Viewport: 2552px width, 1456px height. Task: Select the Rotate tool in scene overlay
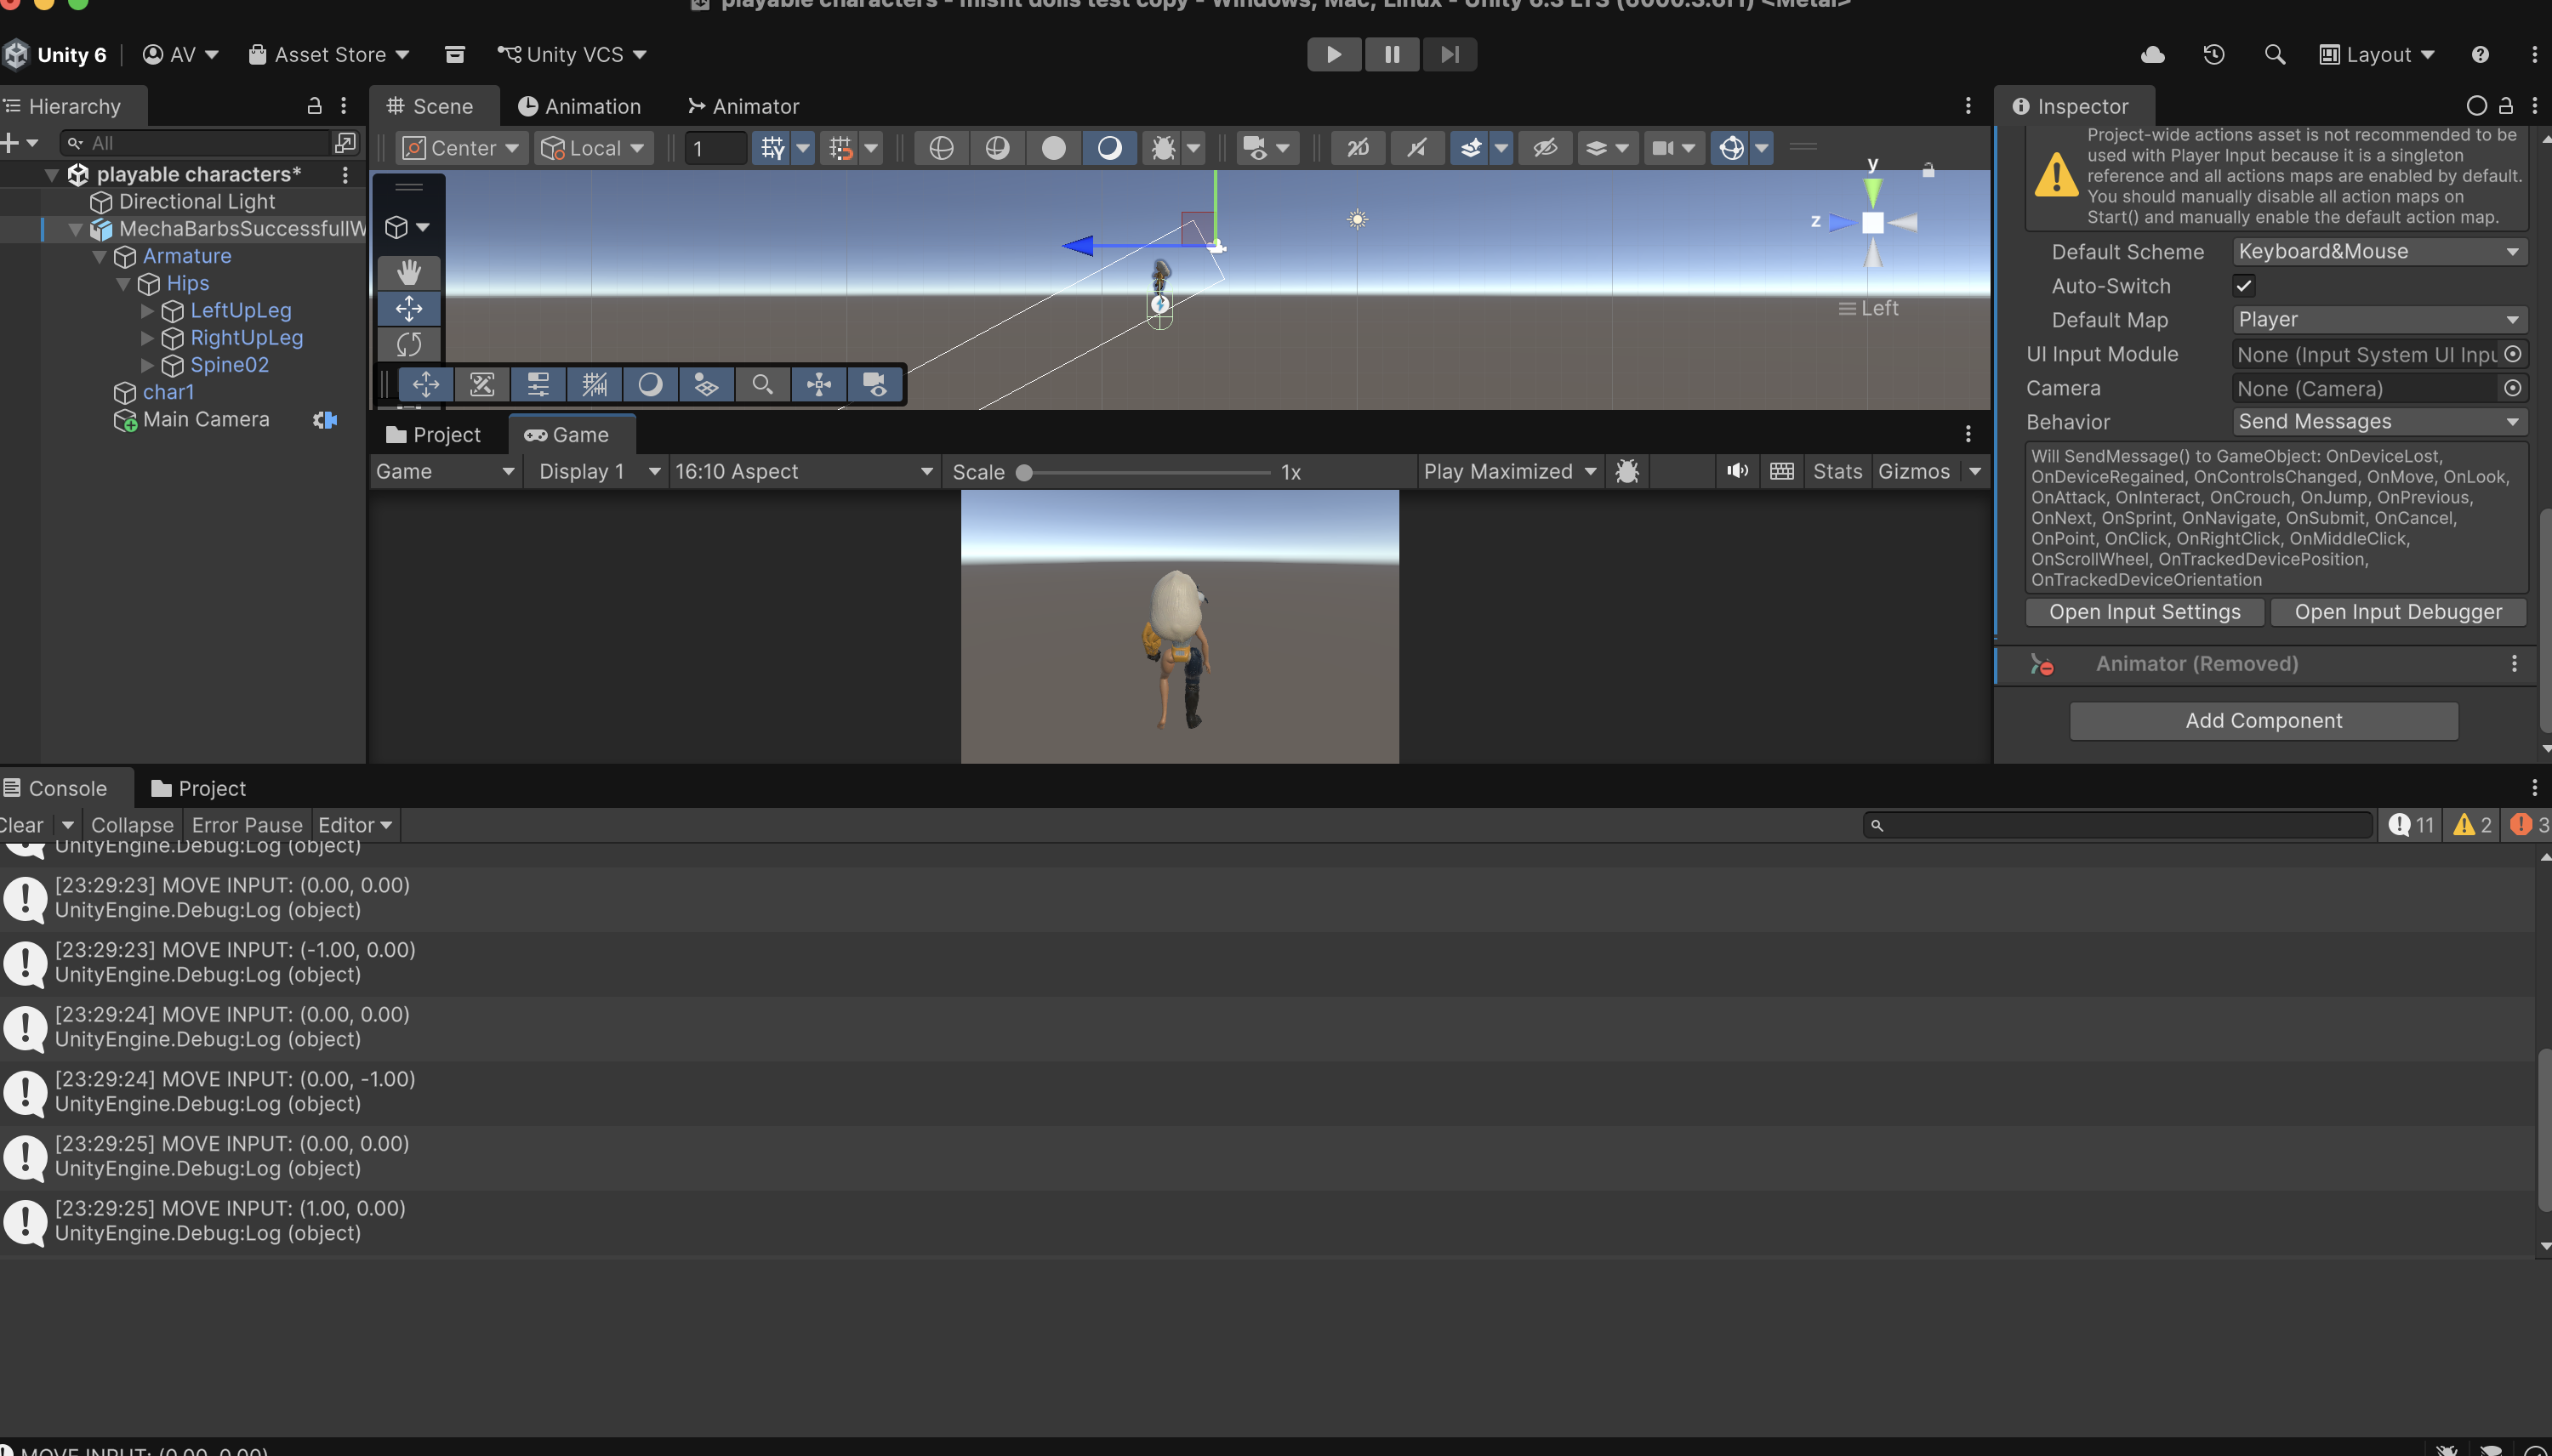(x=408, y=345)
